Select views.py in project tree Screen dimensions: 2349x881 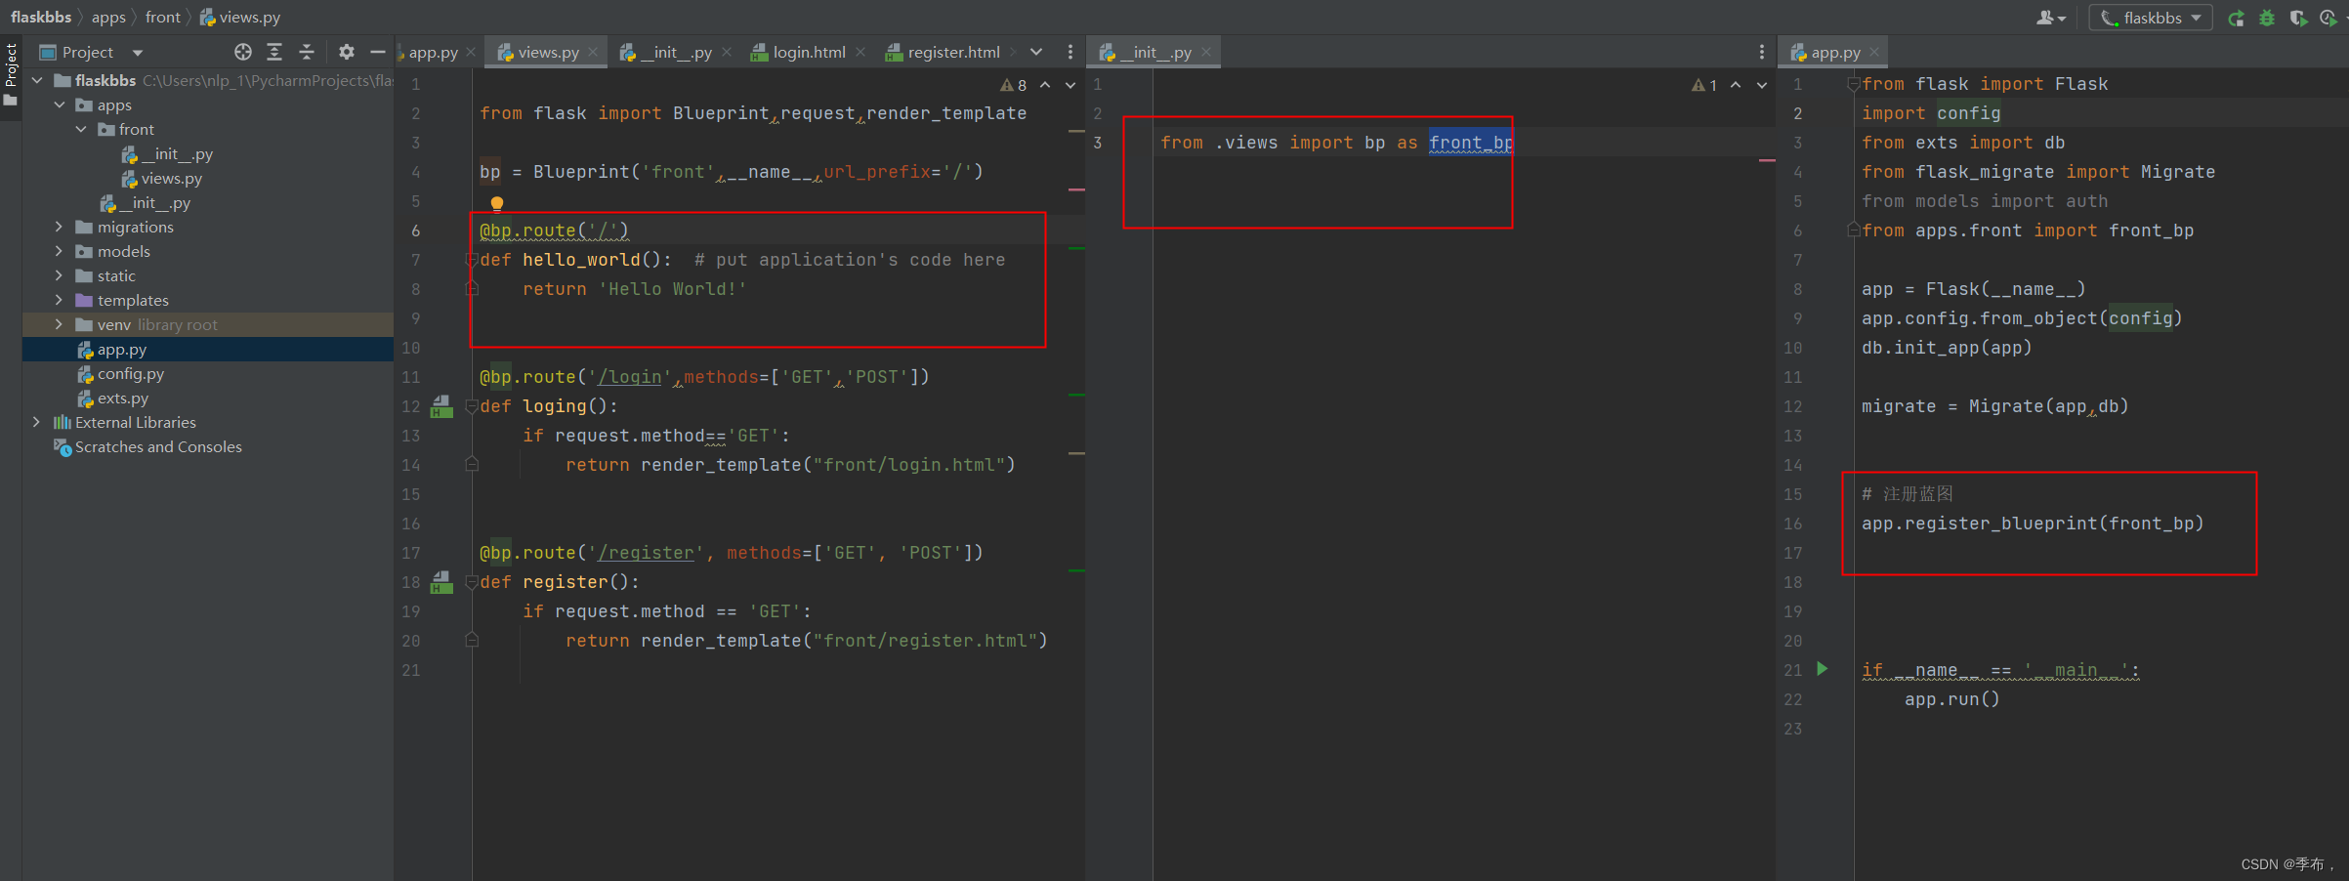coord(161,178)
